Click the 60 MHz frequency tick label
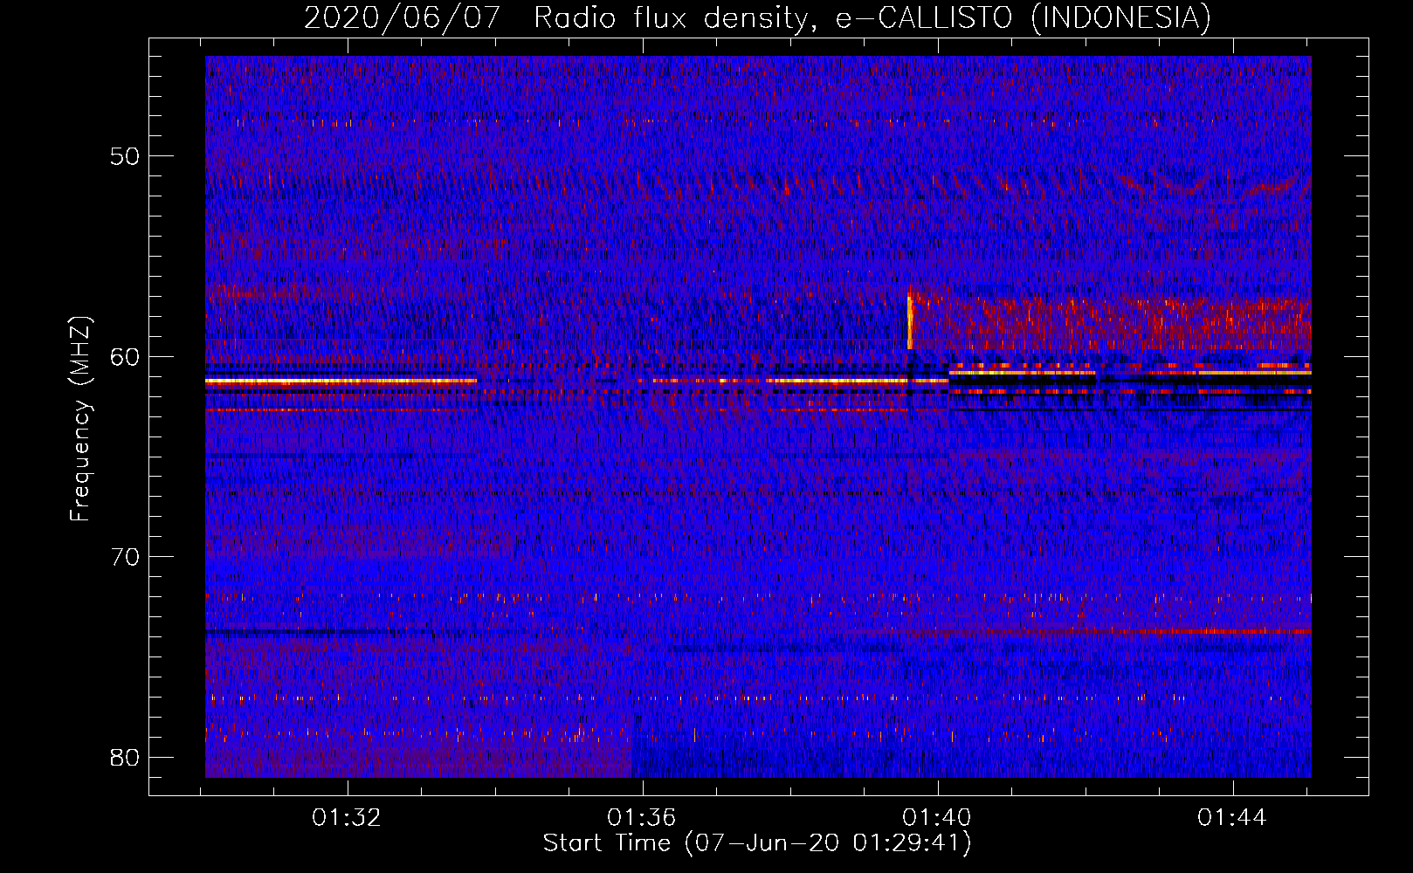Viewport: 1413px width, 873px height. 125,356
